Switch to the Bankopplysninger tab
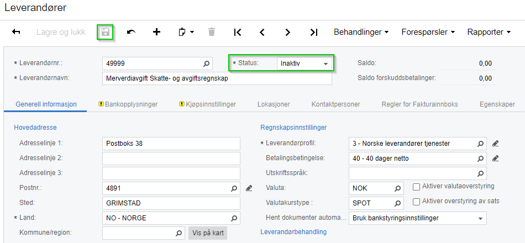 (x=132, y=104)
